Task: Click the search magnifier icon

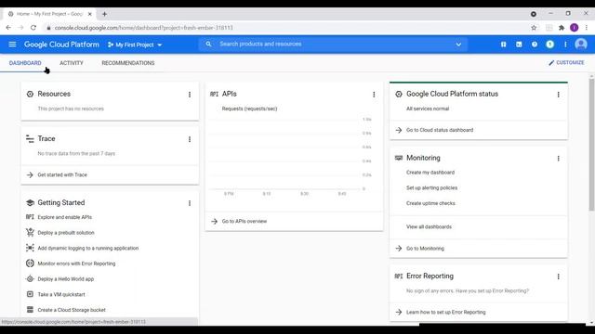Action: point(208,44)
